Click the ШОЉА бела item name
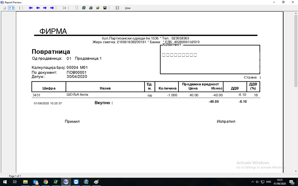The image size is (298, 186). point(77,94)
